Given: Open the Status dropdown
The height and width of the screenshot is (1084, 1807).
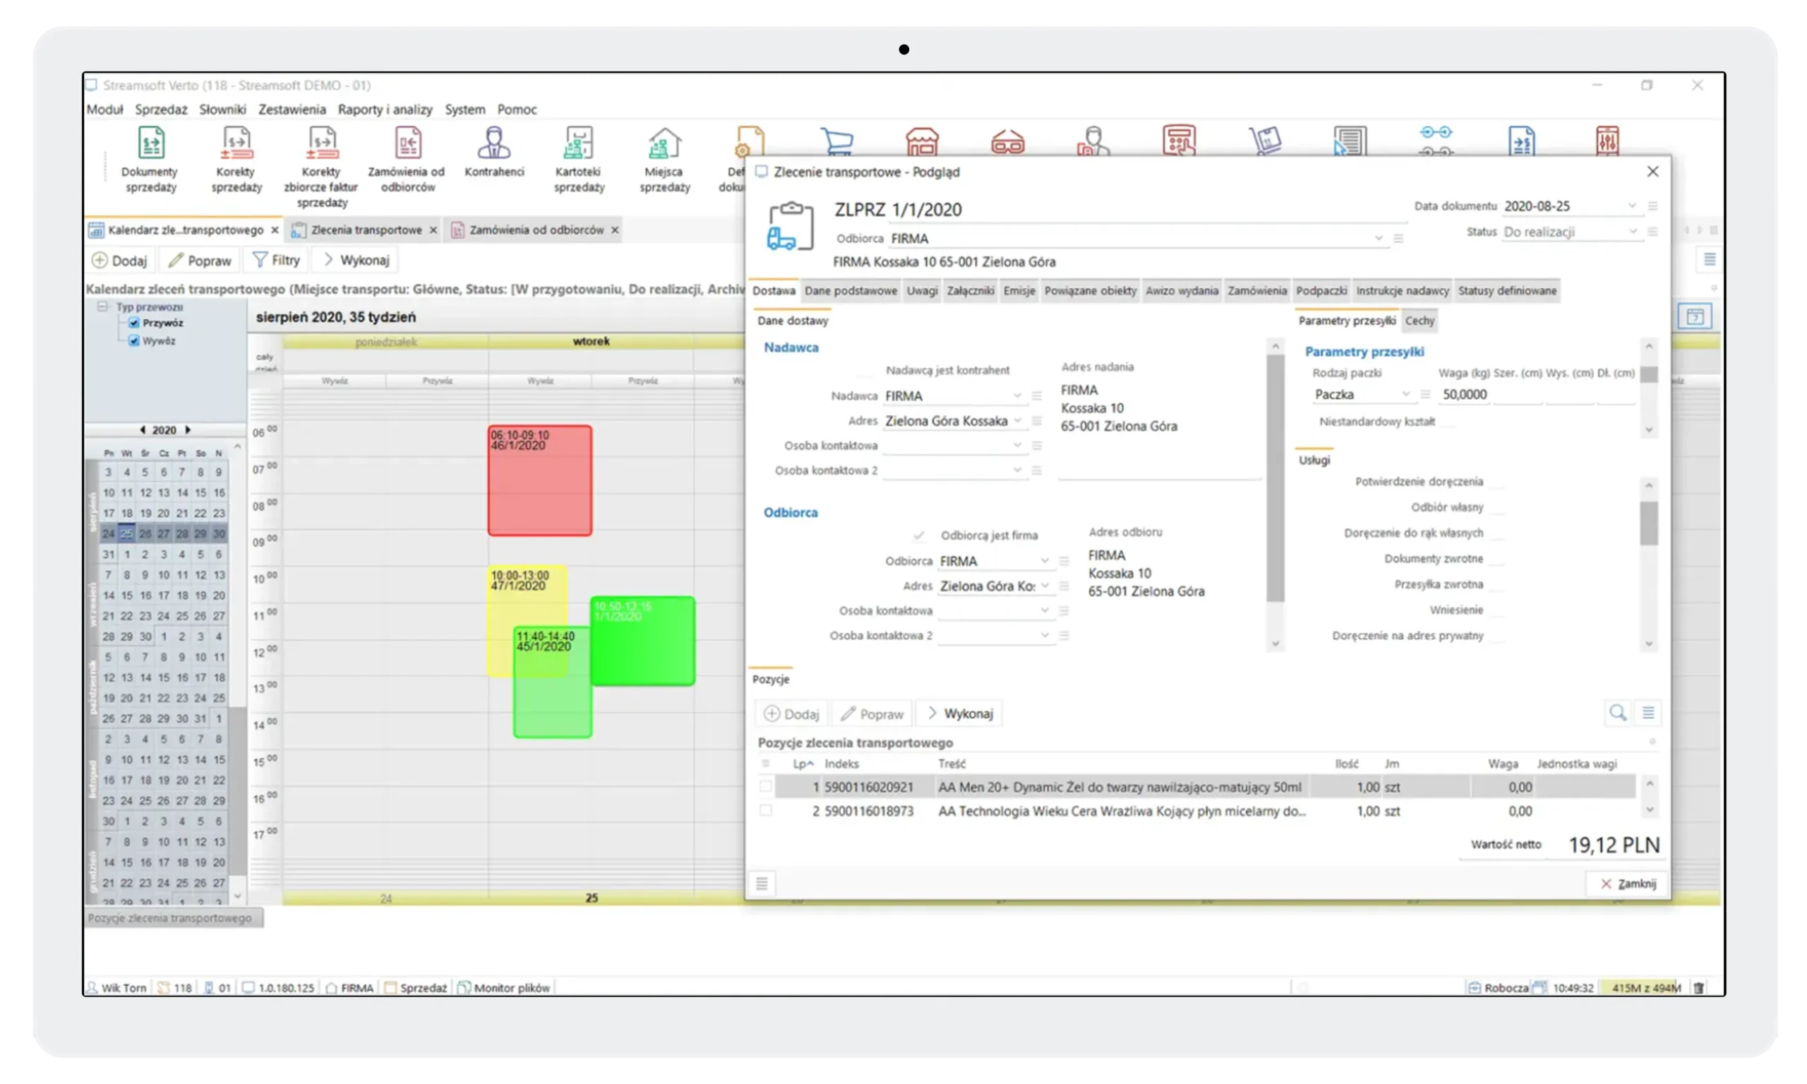Looking at the screenshot, I should tap(1633, 232).
